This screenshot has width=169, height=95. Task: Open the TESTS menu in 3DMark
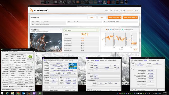pos(116,11)
